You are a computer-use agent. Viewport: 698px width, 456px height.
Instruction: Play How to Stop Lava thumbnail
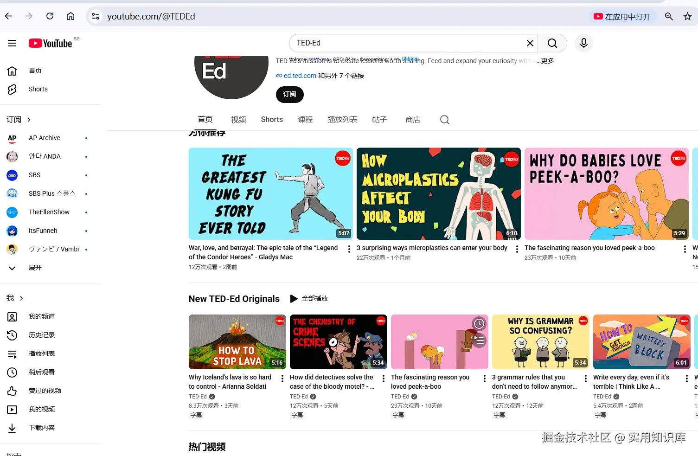click(x=237, y=342)
